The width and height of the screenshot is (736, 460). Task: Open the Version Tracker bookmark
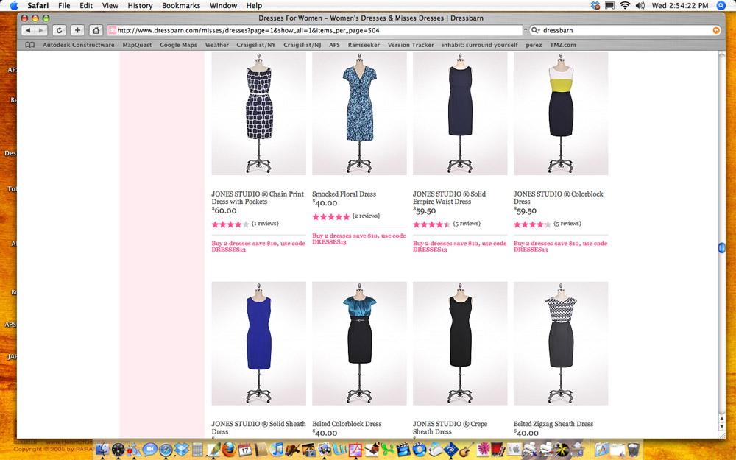pos(411,45)
